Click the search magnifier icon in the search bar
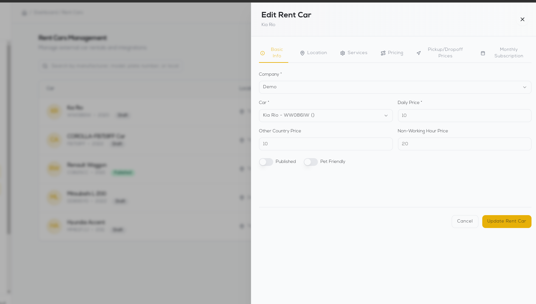Viewport: 536px width, 304px height. [x=45, y=66]
